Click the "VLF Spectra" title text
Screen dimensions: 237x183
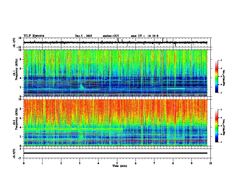pos(34,36)
